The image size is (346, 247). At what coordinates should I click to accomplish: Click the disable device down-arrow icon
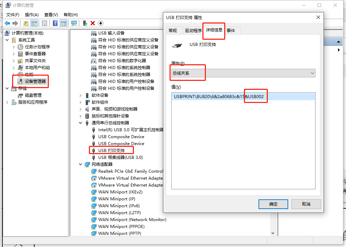point(101,23)
